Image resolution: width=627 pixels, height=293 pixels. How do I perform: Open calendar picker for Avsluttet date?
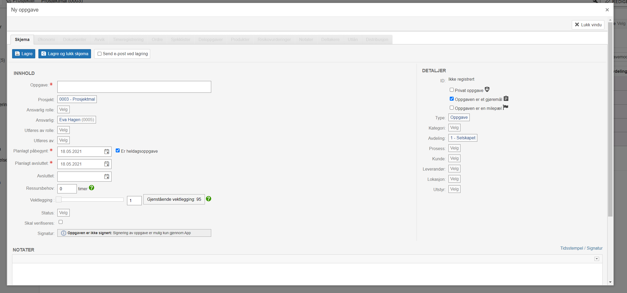coord(107,177)
